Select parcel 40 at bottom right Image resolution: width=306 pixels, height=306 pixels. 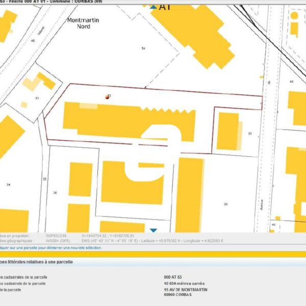(273, 224)
